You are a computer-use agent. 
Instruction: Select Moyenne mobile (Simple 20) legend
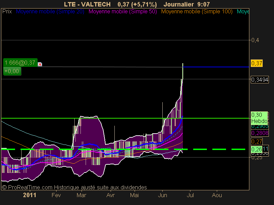[x=50, y=12]
